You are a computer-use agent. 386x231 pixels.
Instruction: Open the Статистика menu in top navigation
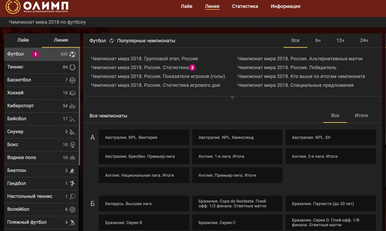click(x=245, y=7)
